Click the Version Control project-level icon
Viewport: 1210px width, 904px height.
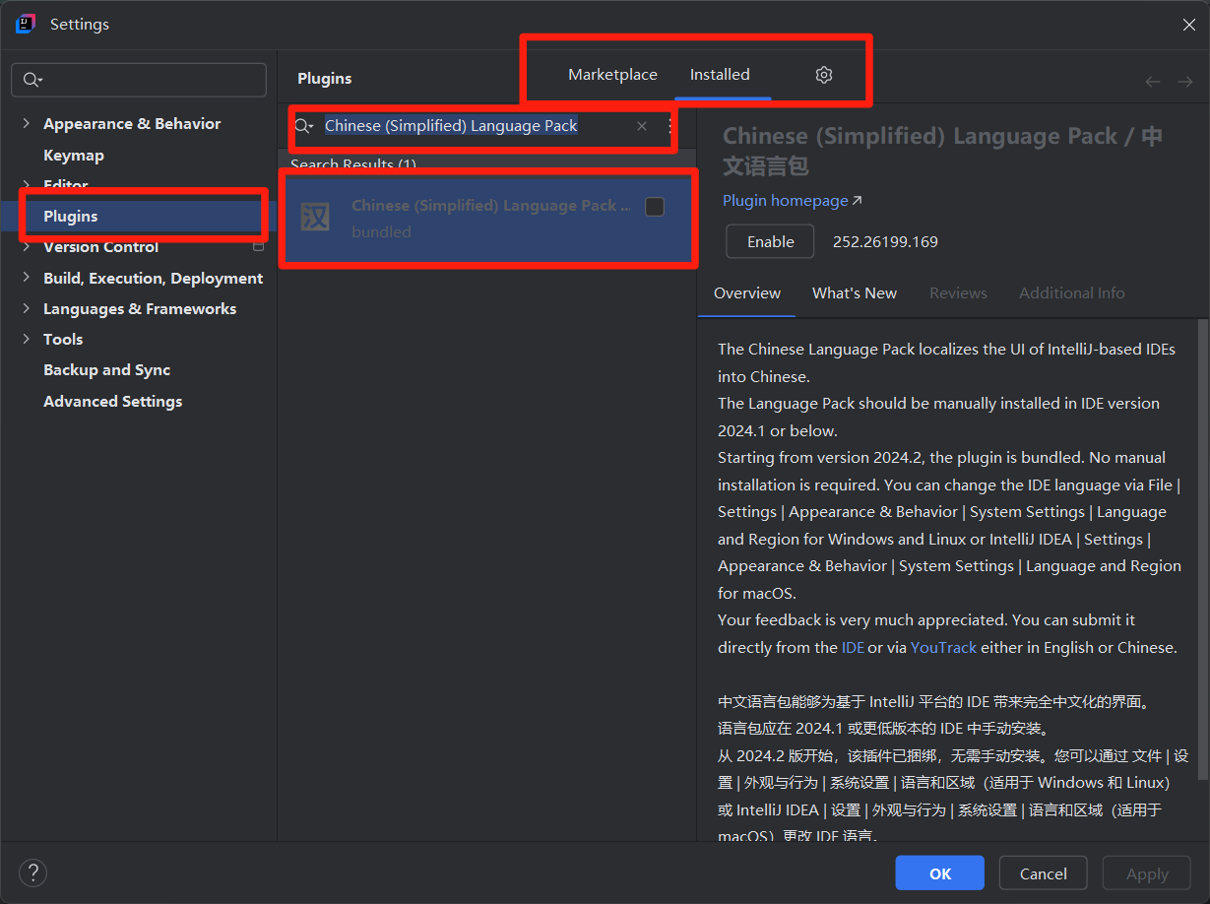(x=259, y=246)
